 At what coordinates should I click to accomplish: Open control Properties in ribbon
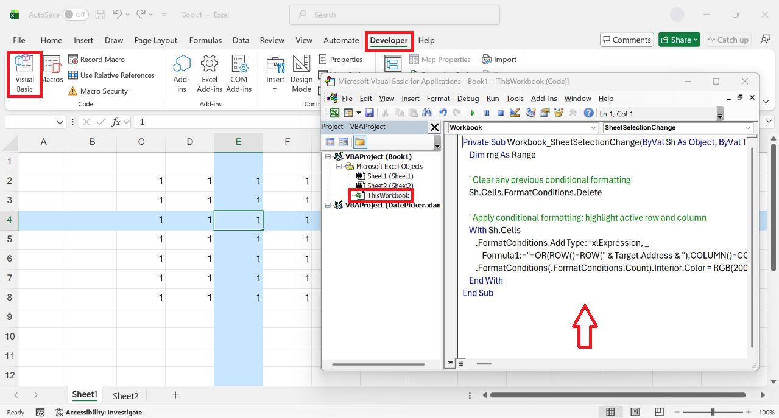[x=341, y=60]
